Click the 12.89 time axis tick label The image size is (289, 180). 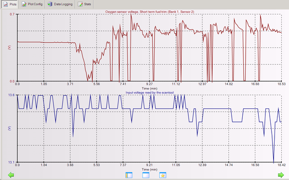click(202, 165)
